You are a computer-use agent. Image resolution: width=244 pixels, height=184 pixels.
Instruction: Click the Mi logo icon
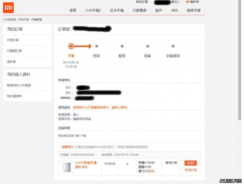tap(8, 8)
